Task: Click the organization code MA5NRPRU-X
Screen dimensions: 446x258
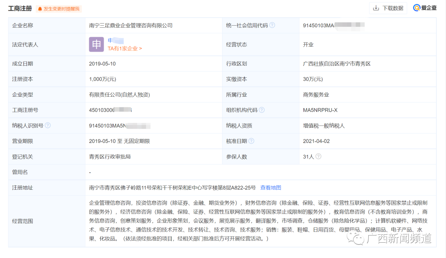Action: [x=320, y=110]
